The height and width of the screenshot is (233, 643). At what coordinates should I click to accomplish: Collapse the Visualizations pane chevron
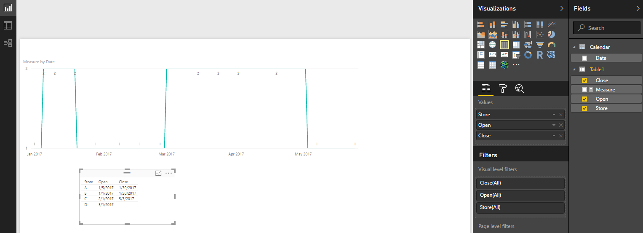(561, 8)
